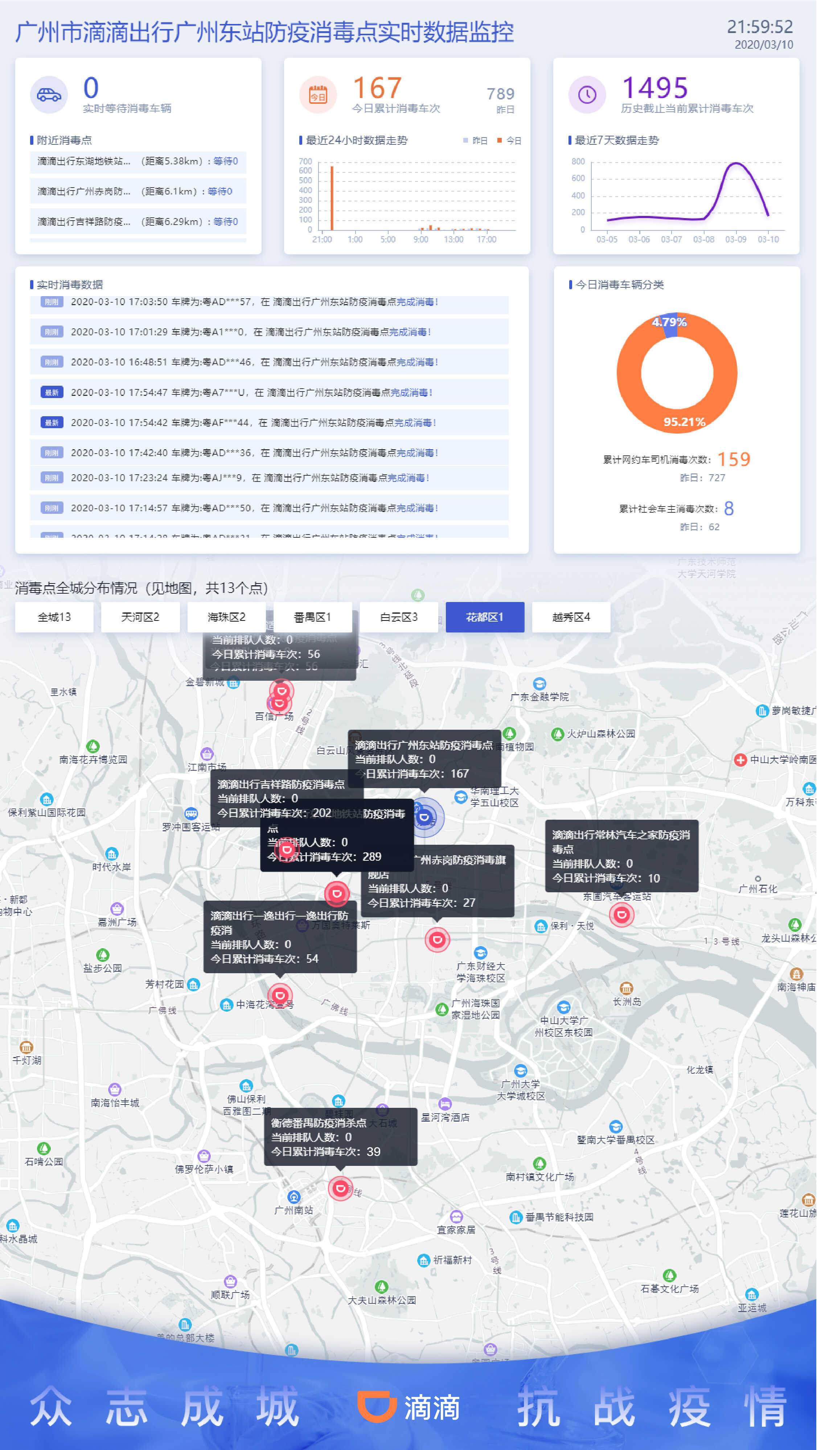
Task: Select the 越秀区4 district tab
Action: tap(571, 617)
